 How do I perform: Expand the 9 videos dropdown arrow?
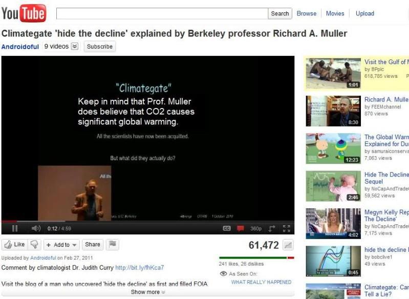(x=75, y=47)
